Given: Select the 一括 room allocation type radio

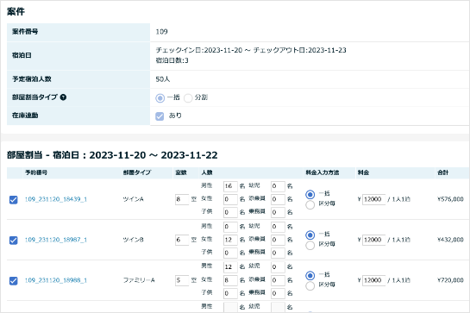Looking at the screenshot, I should tap(160, 98).
